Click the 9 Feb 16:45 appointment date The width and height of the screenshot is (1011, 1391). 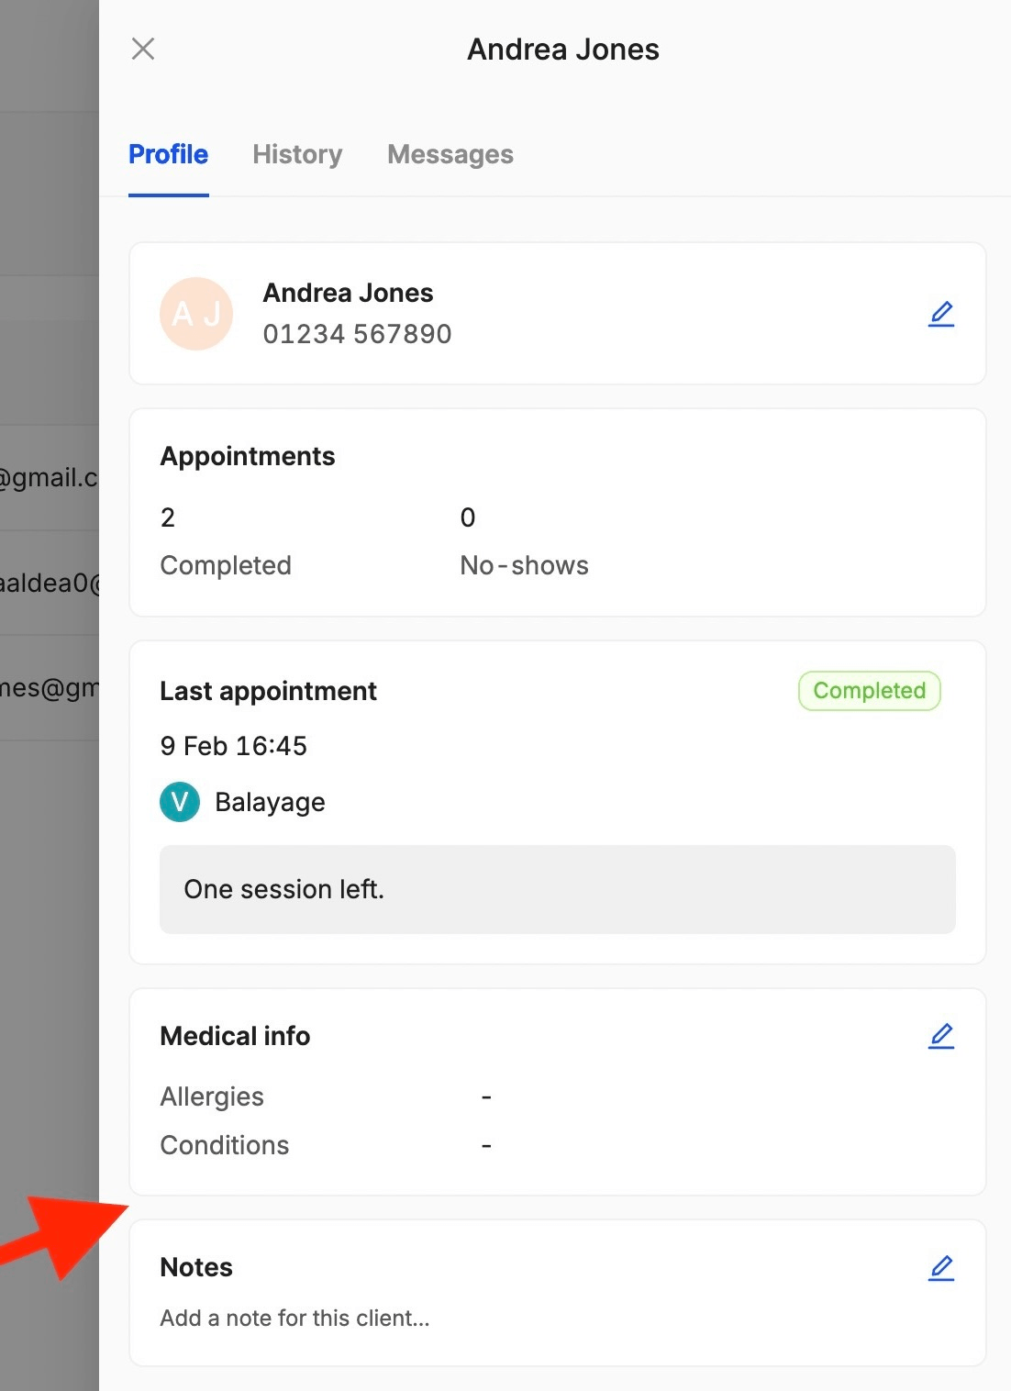(x=233, y=746)
